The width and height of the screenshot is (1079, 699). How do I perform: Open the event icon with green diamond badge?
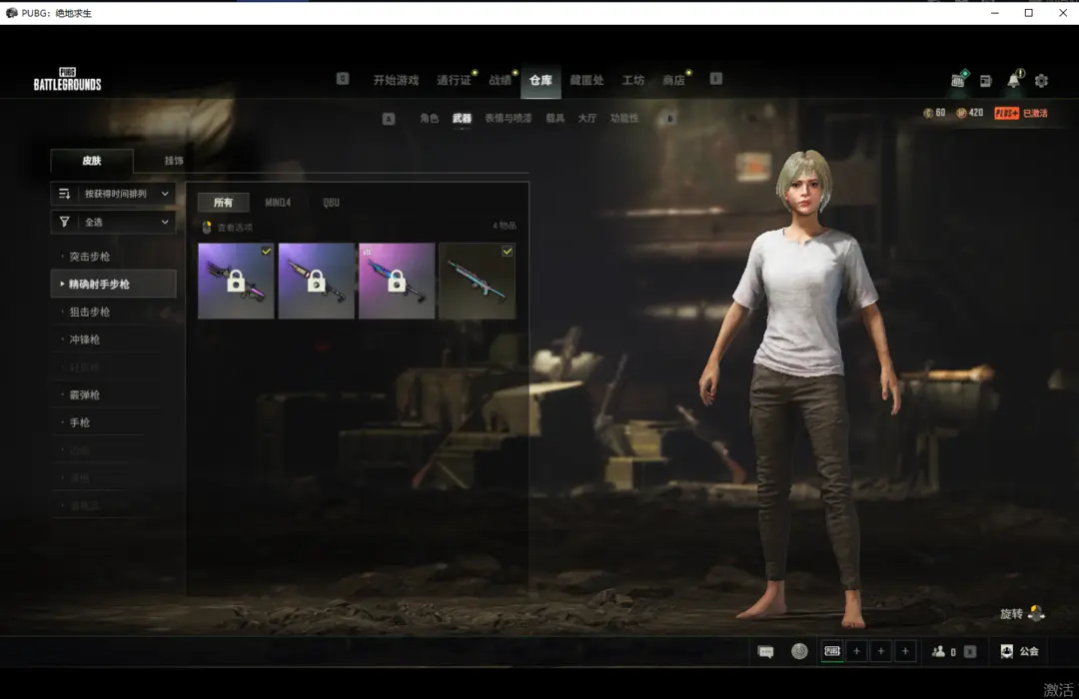click(958, 80)
